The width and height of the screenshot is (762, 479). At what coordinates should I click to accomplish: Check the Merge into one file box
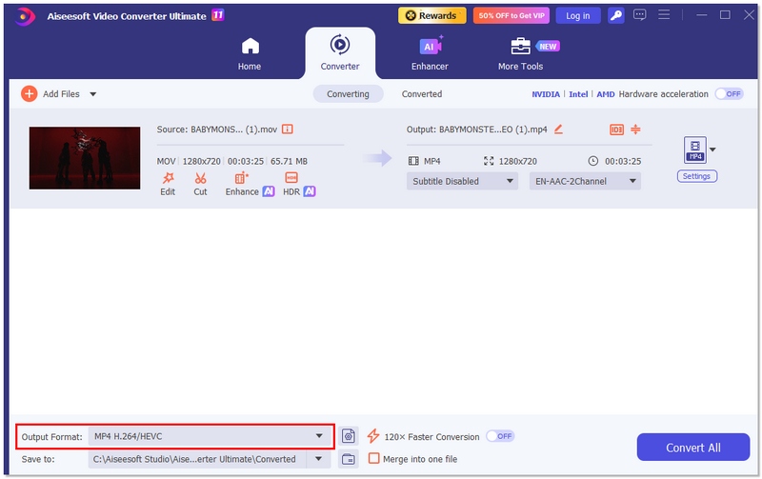point(374,459)
